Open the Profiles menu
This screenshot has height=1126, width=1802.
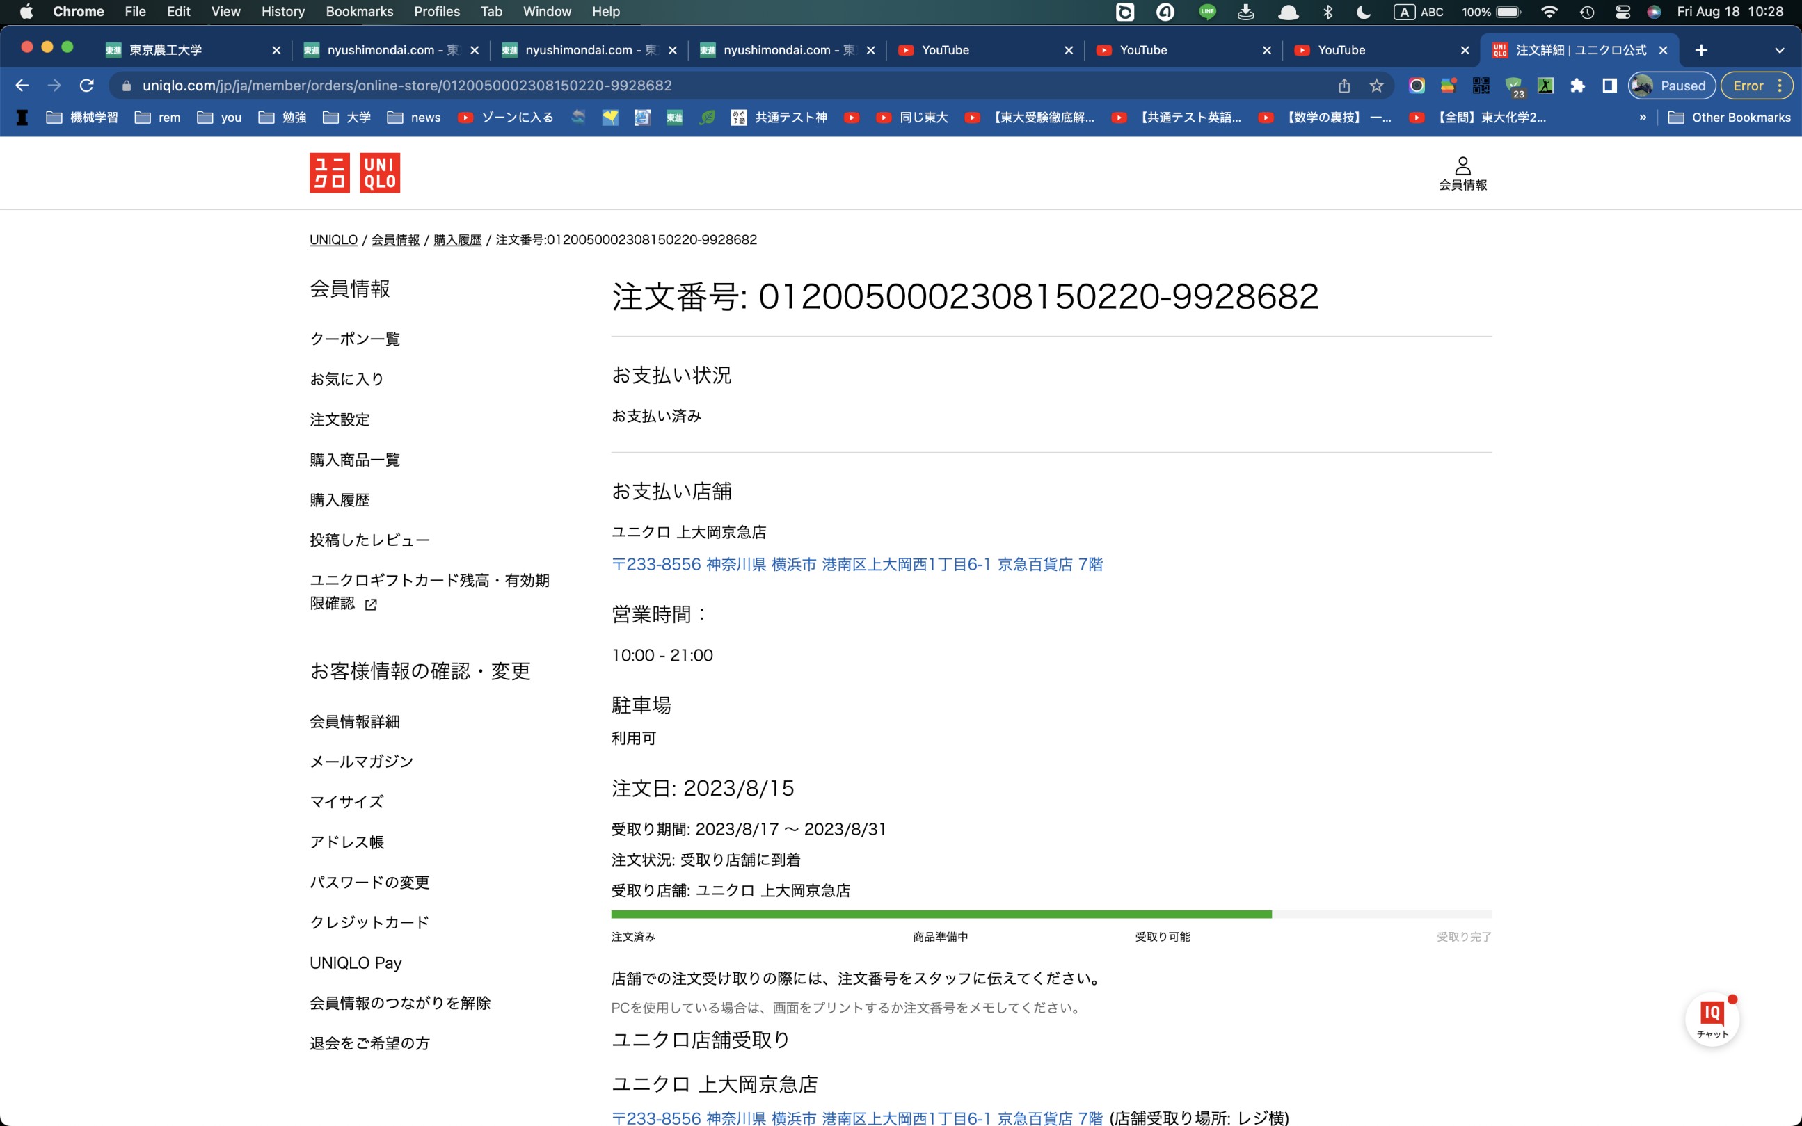437,12
